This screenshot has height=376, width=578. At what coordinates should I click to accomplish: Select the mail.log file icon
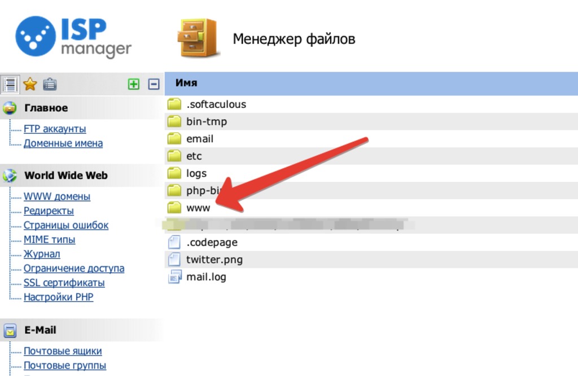174,277
